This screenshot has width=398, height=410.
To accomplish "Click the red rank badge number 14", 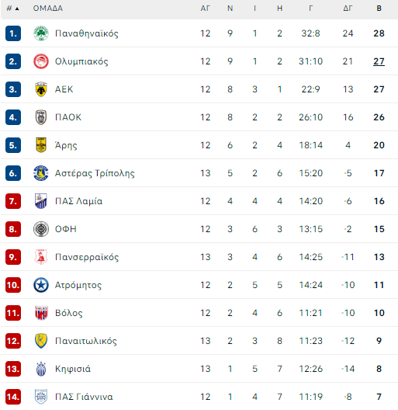I will coord(13,397).
